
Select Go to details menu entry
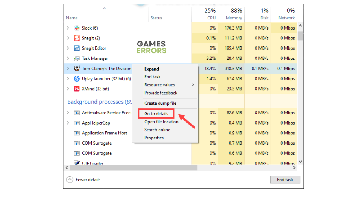click(156, 114)
